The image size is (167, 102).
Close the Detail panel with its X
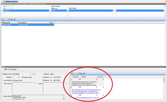(x=165, y=67)
